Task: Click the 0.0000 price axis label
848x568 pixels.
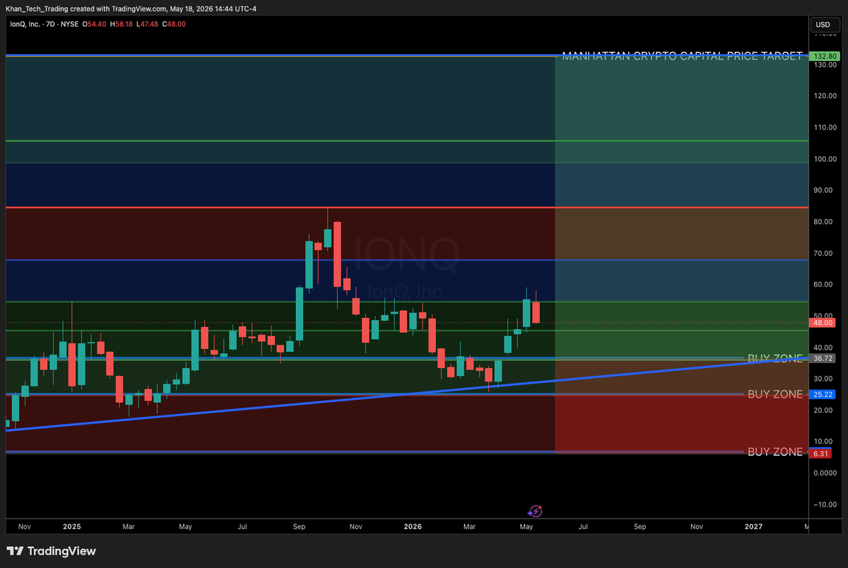Action: [824, 473]
